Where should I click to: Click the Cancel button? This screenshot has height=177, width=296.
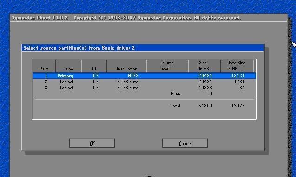pyautogui.click(x=185, y=143)
